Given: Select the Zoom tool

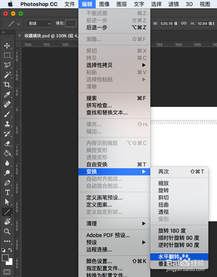Looking at the screenshot, I should pos(7,231).
